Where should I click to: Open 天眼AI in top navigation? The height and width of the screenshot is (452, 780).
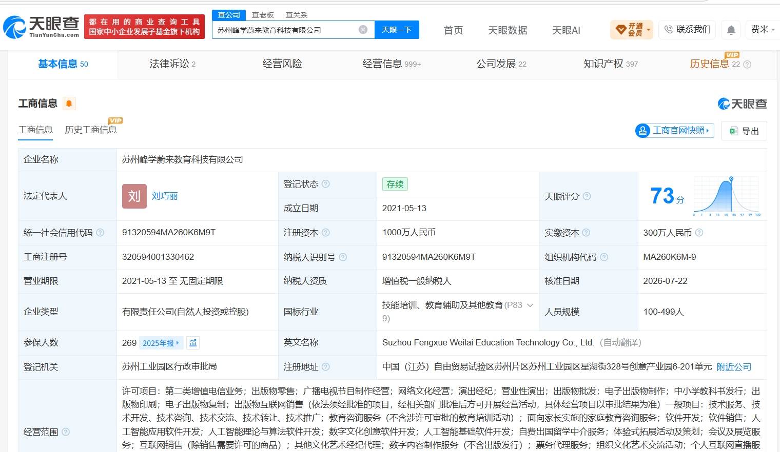coord(566,30)
